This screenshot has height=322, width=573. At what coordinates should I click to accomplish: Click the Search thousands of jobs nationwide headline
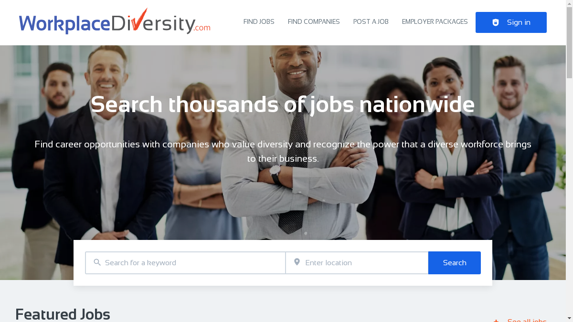click(x=283, y=105)
